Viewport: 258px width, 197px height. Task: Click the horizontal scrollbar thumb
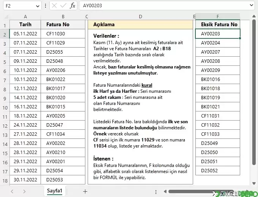pos(201,191)
